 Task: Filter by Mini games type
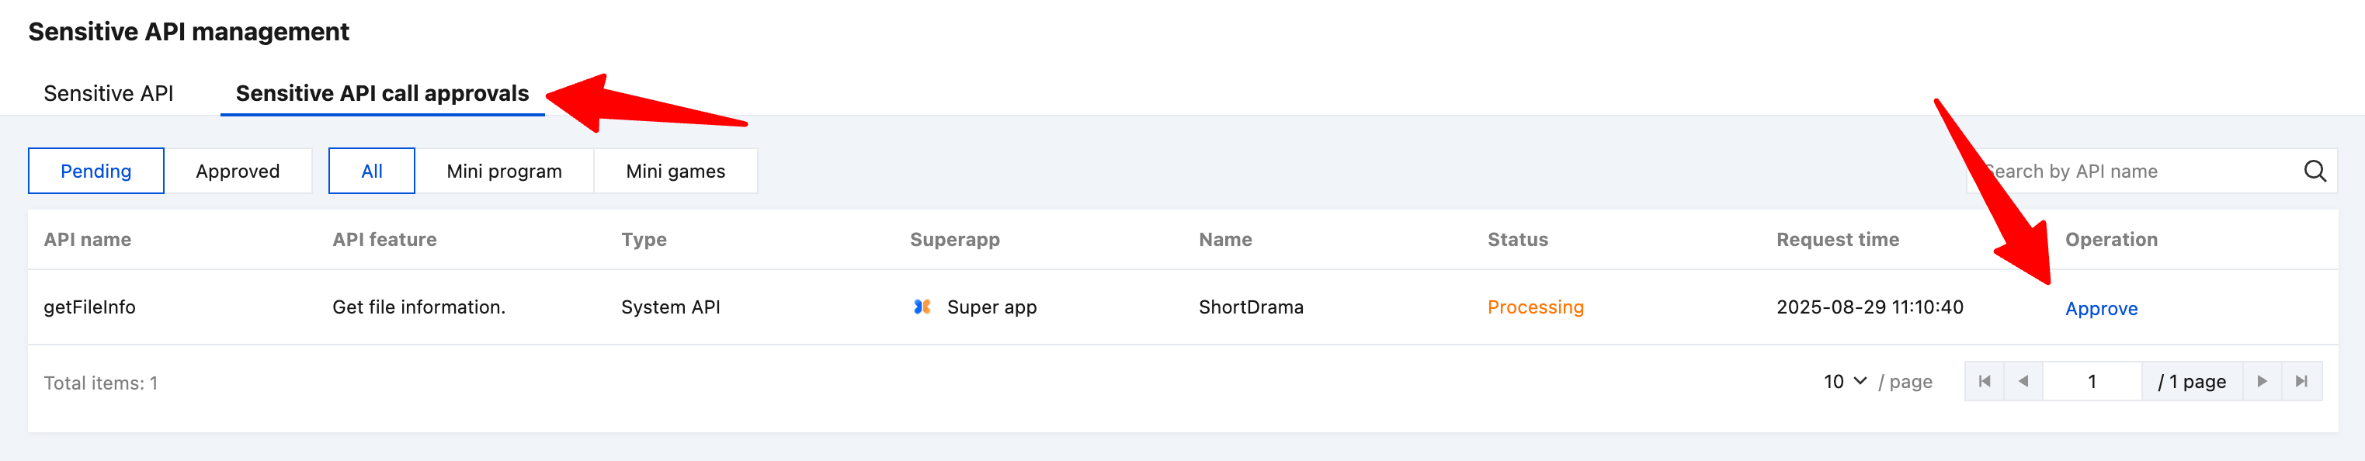click(675, 171)
